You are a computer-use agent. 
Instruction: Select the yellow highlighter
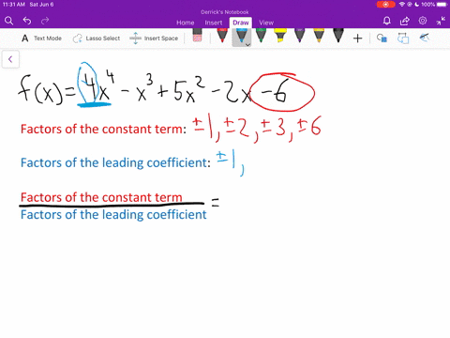coord(280,36)
